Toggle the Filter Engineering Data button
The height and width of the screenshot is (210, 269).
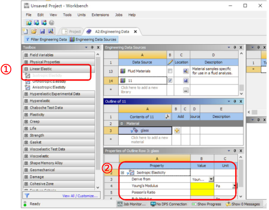(46, 40)
